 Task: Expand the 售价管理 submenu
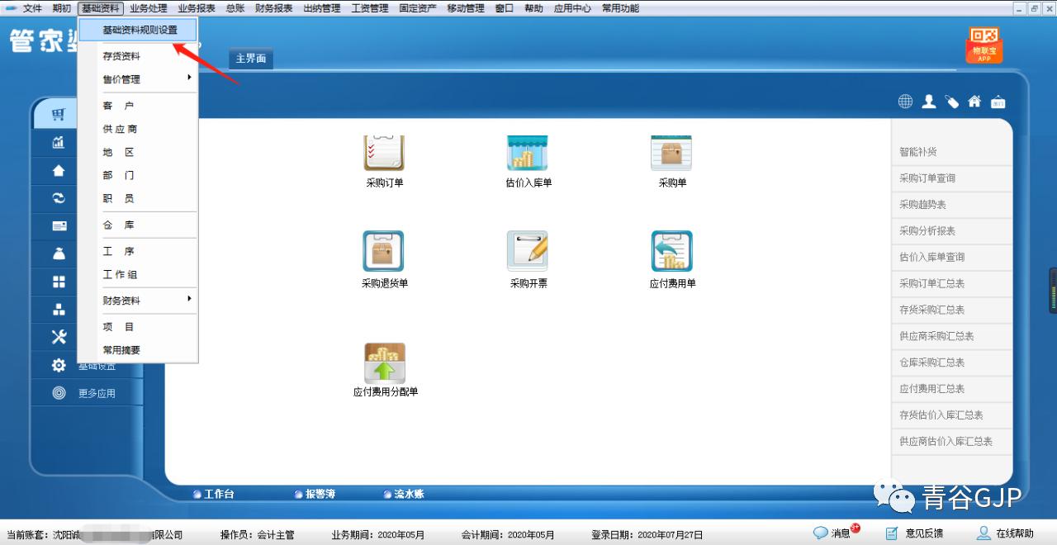click(x=138, y=79)
